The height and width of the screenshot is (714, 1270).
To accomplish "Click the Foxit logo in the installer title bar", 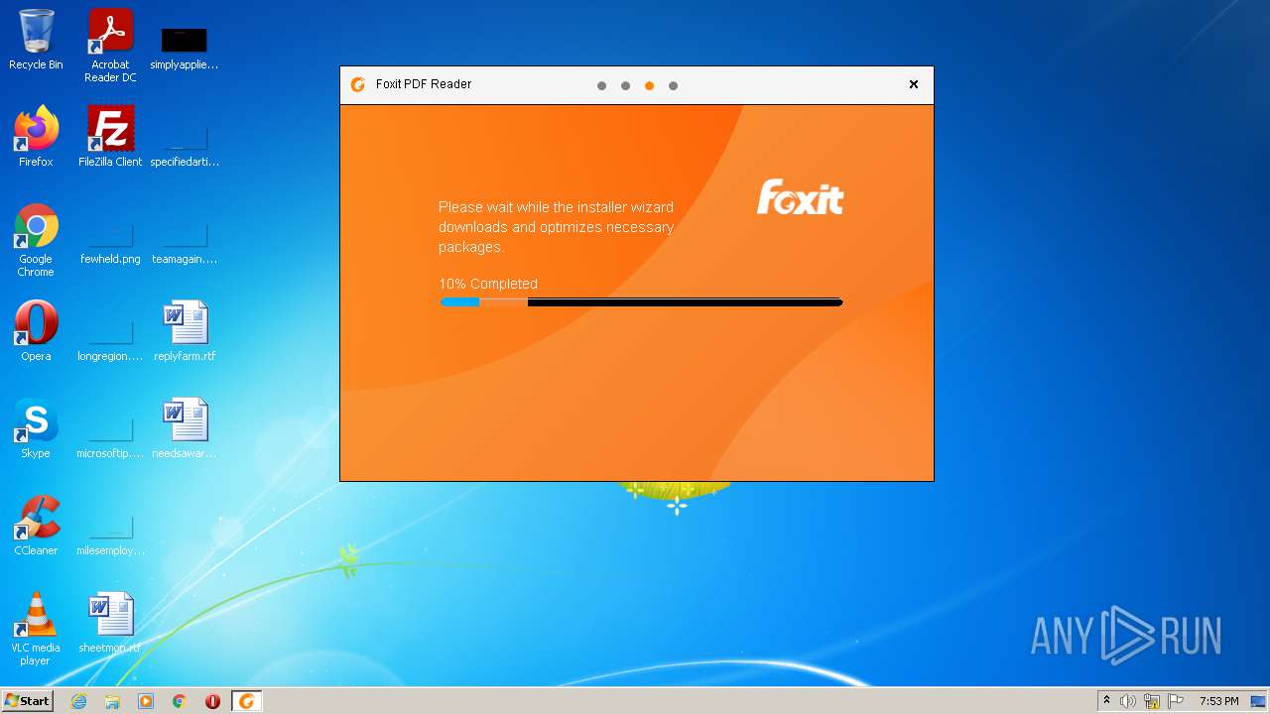I will tap(358, 84).
